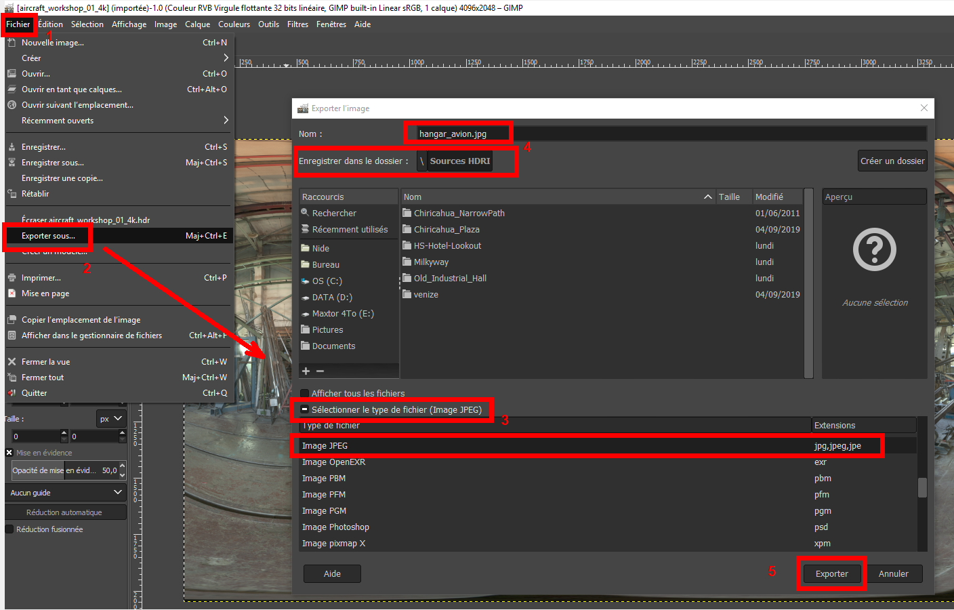
Task: Toggle the Mise en évidence checkbox
Action: 9,453
